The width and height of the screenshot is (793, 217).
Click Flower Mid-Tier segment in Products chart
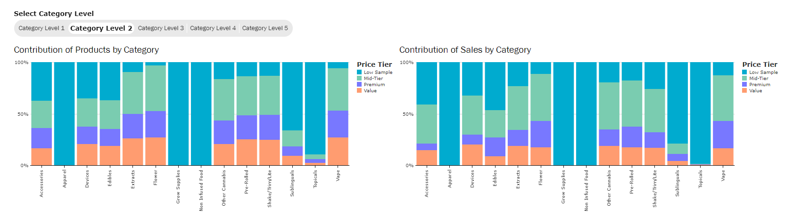tap(156, 88)
